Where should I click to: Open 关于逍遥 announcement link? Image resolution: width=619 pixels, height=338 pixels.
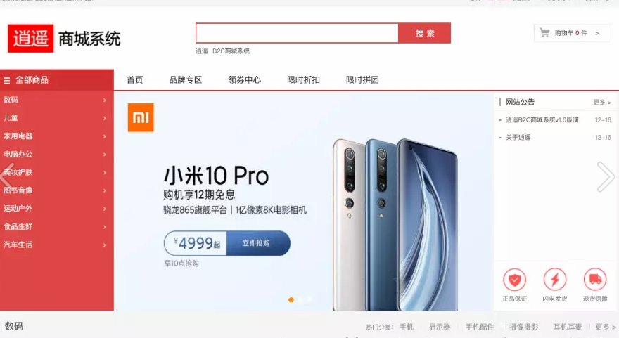click(x=518, y=138)
